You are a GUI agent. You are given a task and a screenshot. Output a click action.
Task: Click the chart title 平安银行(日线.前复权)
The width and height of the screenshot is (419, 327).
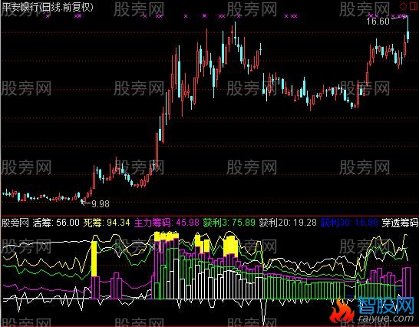click(x=48, y=7)
